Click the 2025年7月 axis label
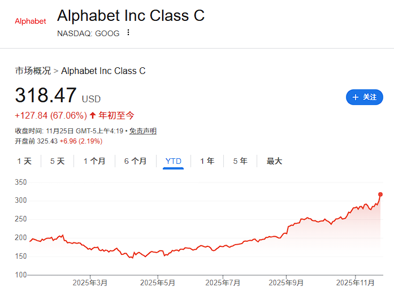394x291 pixels. click(223, 282)
